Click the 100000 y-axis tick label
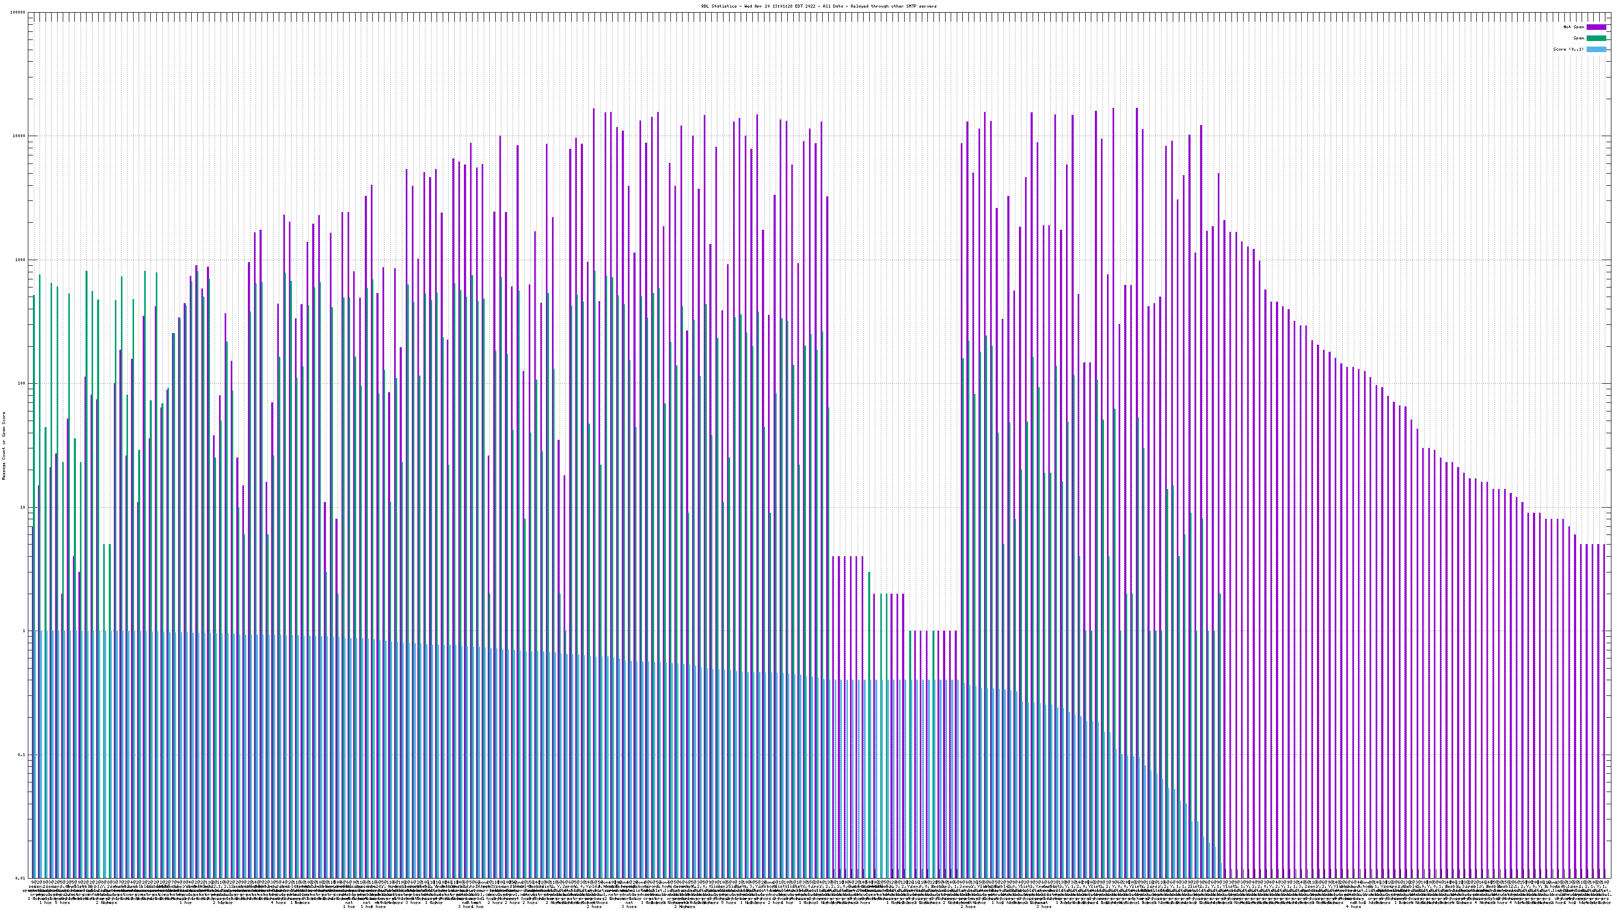The width and height of the screenshot is (1619, 911). click(x=18, y=13)
